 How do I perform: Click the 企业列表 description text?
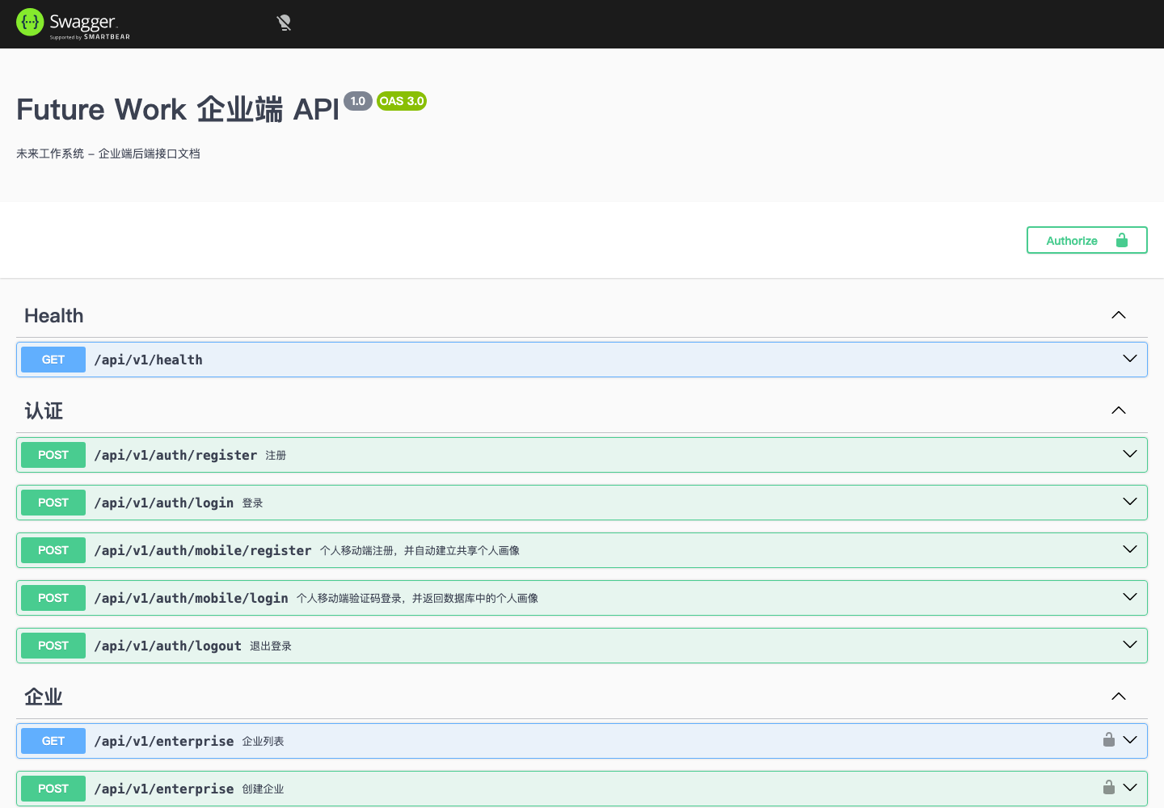pyautogui.click(x=264, y=741)
